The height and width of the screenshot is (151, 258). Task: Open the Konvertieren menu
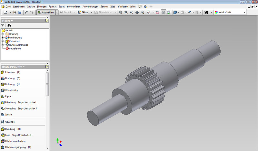point(74,6)
